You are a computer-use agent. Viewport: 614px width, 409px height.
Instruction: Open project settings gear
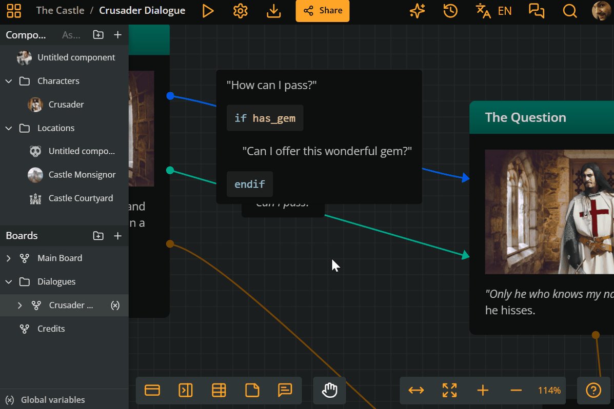point(241,11)
